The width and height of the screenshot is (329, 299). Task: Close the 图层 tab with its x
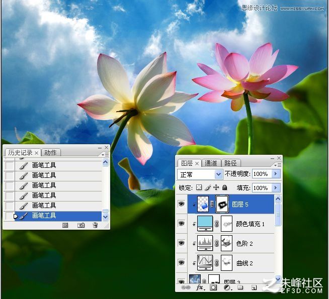coord(197,163)
